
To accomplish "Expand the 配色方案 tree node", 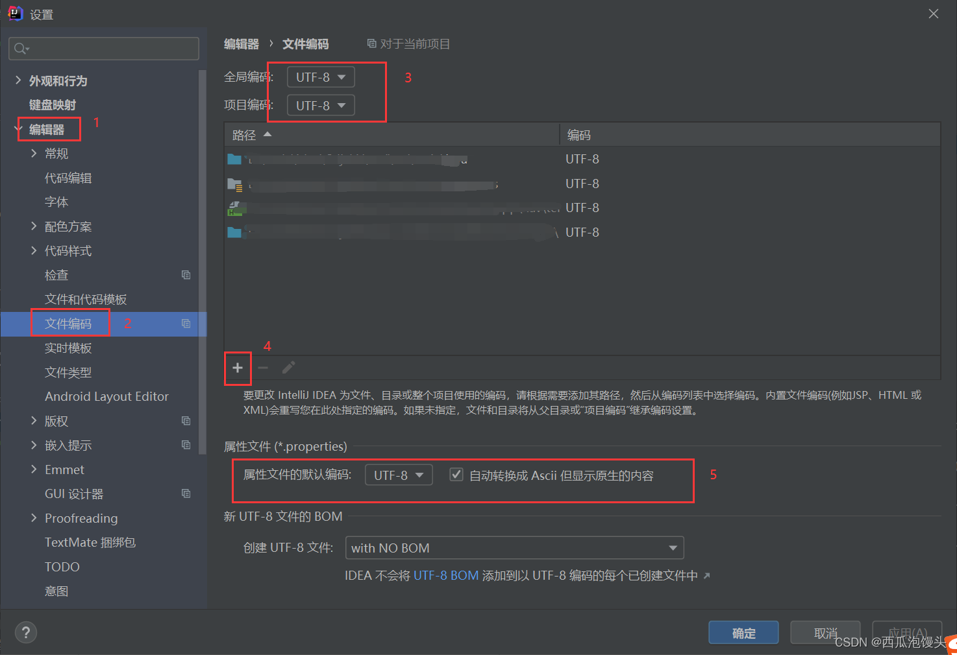I will tap(34, 226).
